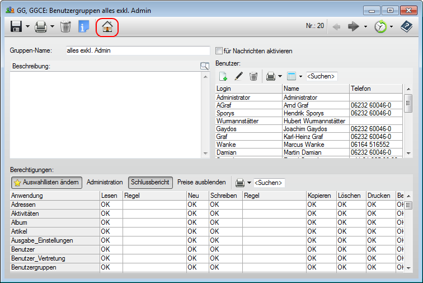Click the circled house icon
Screen dimensions: 423x283
pos(107,26)
